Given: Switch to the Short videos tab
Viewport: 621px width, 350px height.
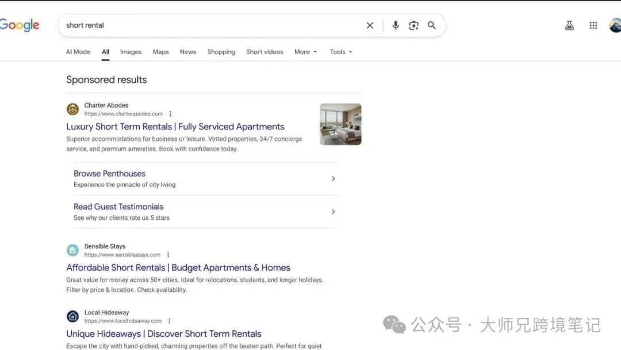Looking at the screenshot, I should click(x=264, y=52).
